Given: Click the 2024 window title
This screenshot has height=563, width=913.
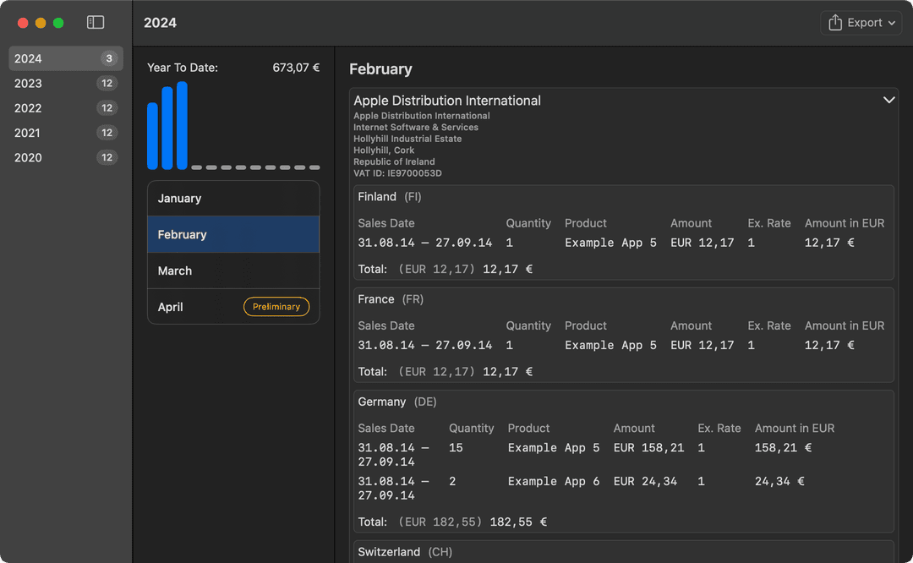Looking at the screenshot, I should (x=160, y=23).
